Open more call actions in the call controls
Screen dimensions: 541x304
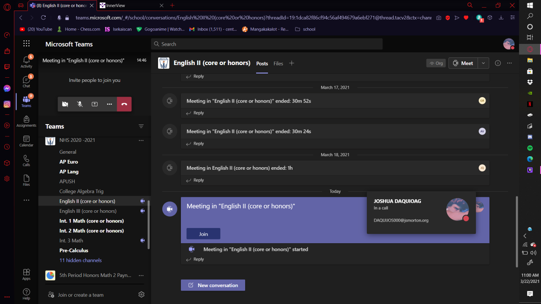[x=109, y=104]
